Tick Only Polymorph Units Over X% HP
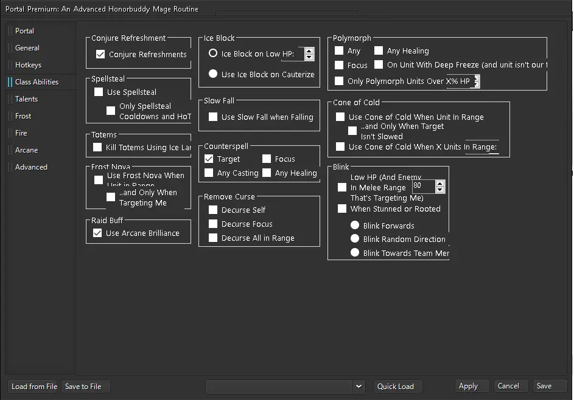The height and width of the screenshot is (400, 574). click(x=339, y=81)
